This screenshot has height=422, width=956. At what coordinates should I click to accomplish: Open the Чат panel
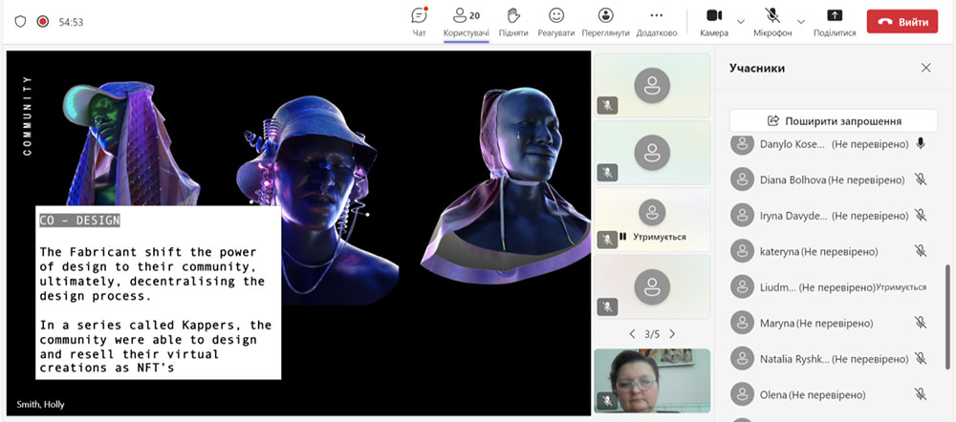419,22
